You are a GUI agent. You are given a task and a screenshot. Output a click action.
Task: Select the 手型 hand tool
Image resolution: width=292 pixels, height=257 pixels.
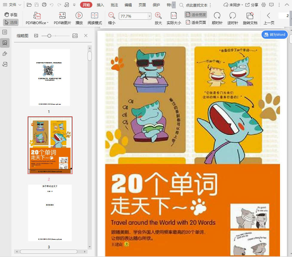[x=11, y=15]
